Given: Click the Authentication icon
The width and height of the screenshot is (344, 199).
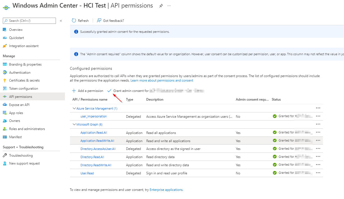Looking at the screenshot, I should [5, 73].
